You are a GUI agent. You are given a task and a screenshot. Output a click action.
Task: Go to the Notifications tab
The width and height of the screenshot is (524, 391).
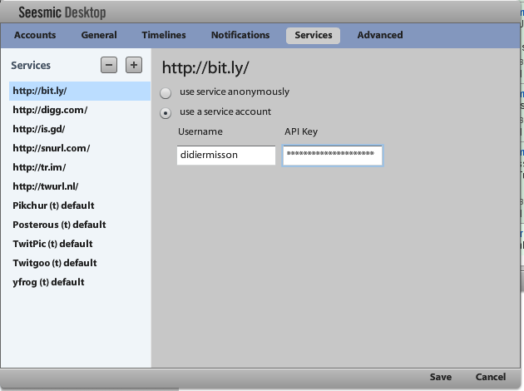240,35
